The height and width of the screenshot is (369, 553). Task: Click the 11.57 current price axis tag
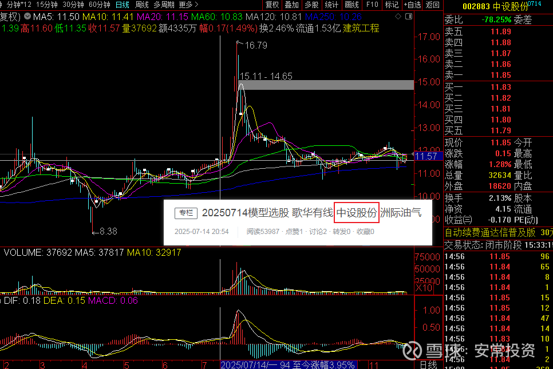coord(428,156)
